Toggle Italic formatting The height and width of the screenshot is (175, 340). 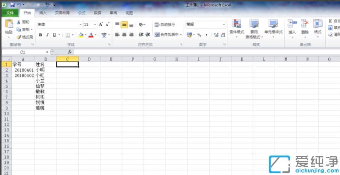click(x=47, y=35)
